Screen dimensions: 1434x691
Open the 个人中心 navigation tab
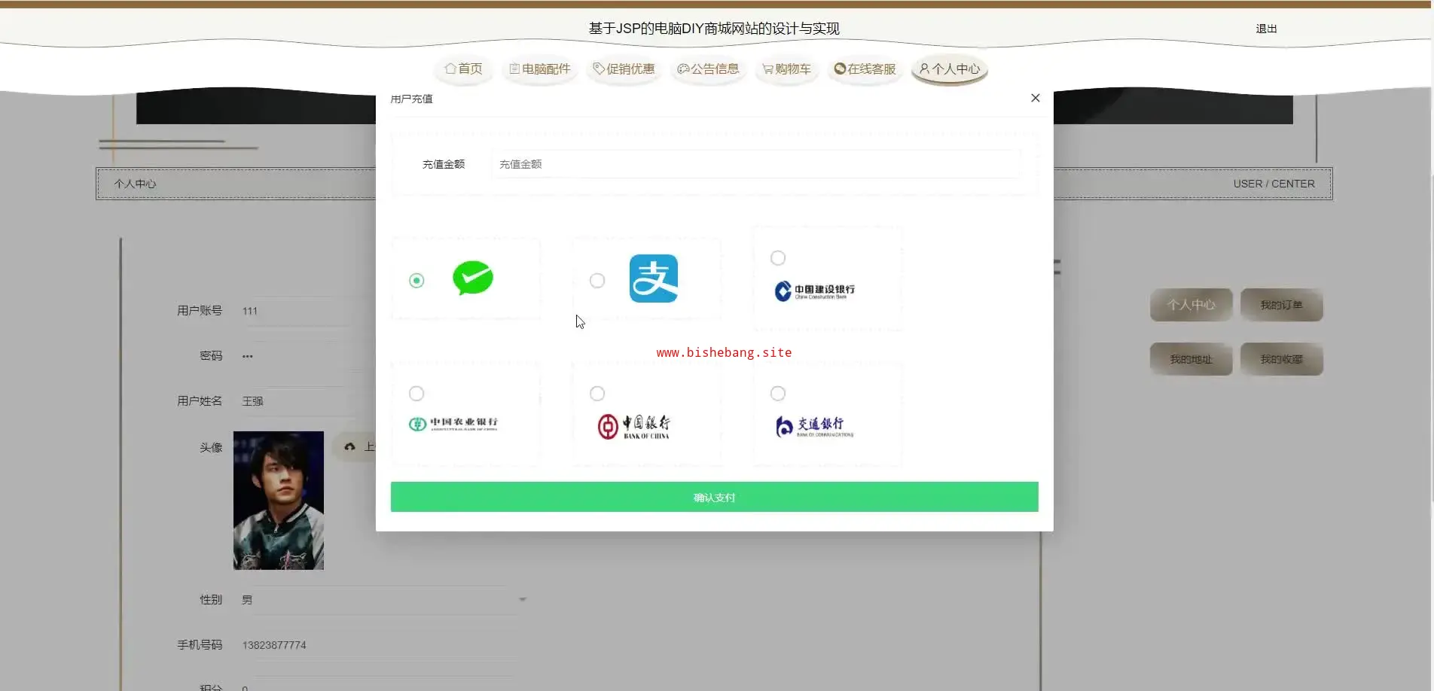click(950, 69)
